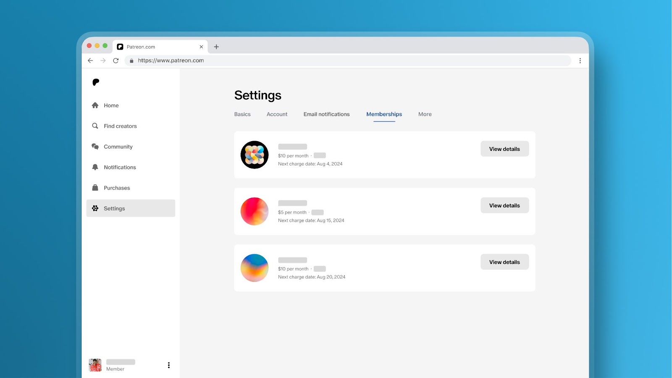Open the More settings menu
This screenshot has height=378, width=672.
pyautogui.click(x=425, y=114)
